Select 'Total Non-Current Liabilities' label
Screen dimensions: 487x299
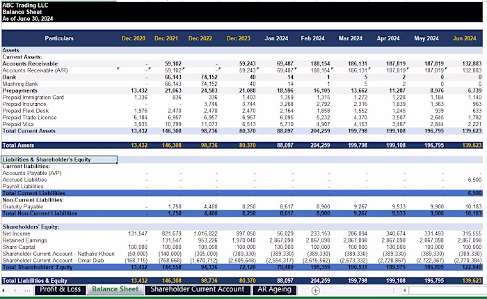(40, 213)
